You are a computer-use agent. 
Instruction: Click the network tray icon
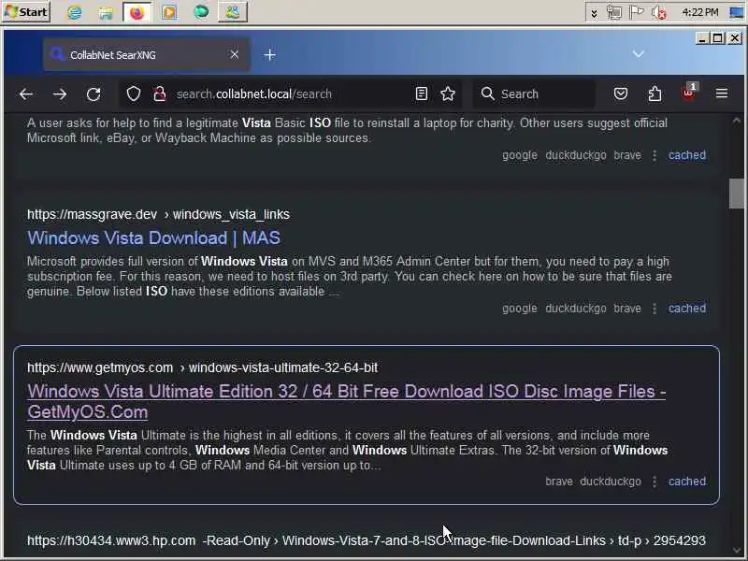614,12
